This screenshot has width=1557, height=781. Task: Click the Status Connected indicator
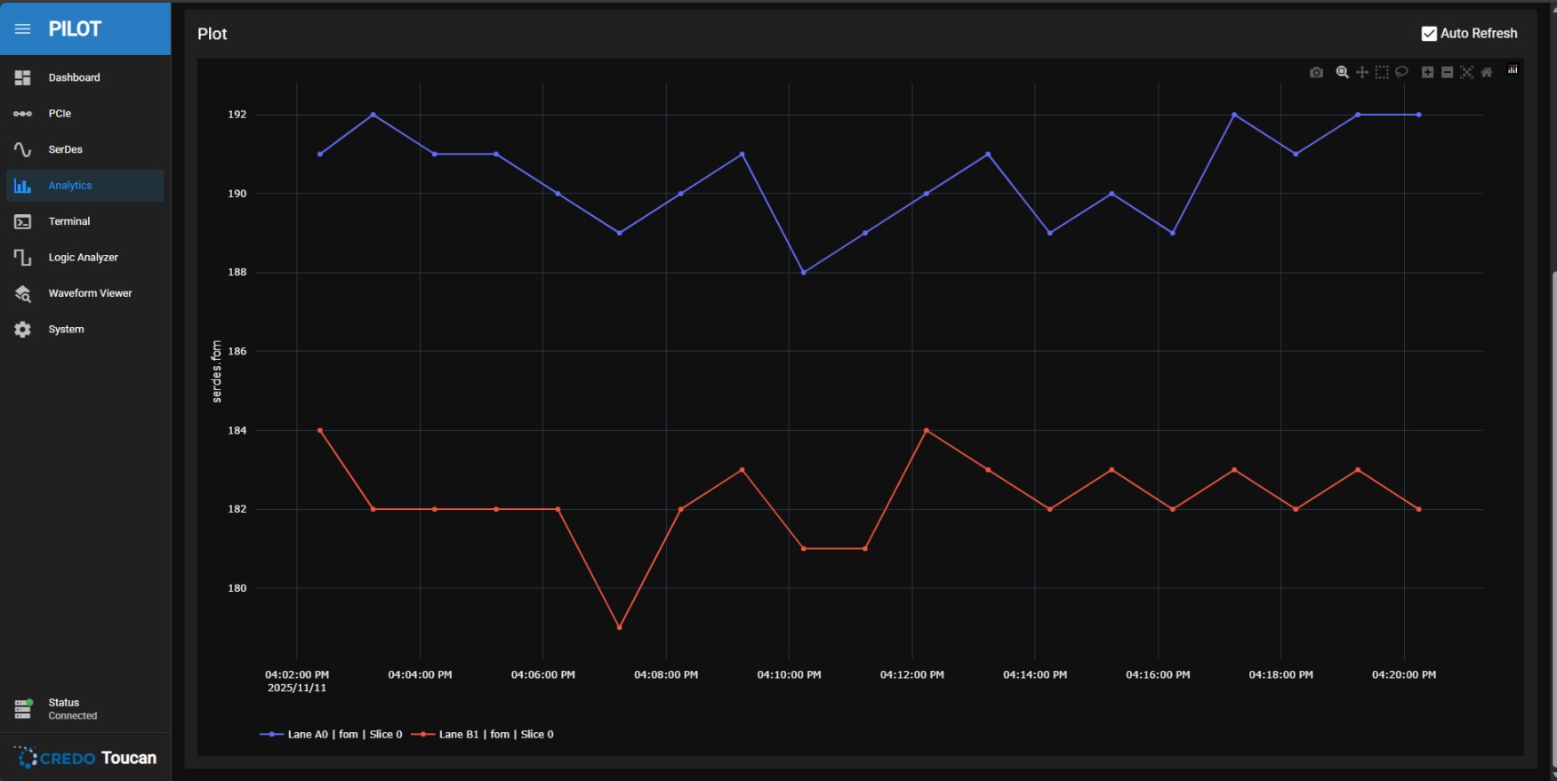click(62, 708)
